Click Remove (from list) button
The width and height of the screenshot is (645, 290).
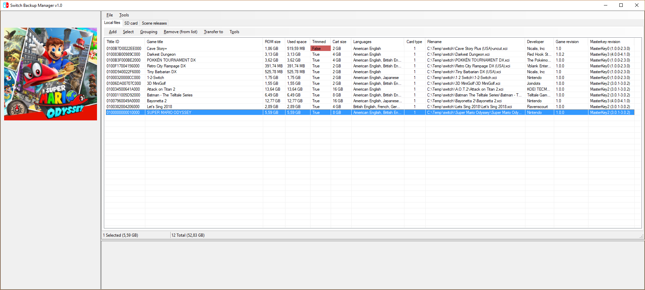180,32
